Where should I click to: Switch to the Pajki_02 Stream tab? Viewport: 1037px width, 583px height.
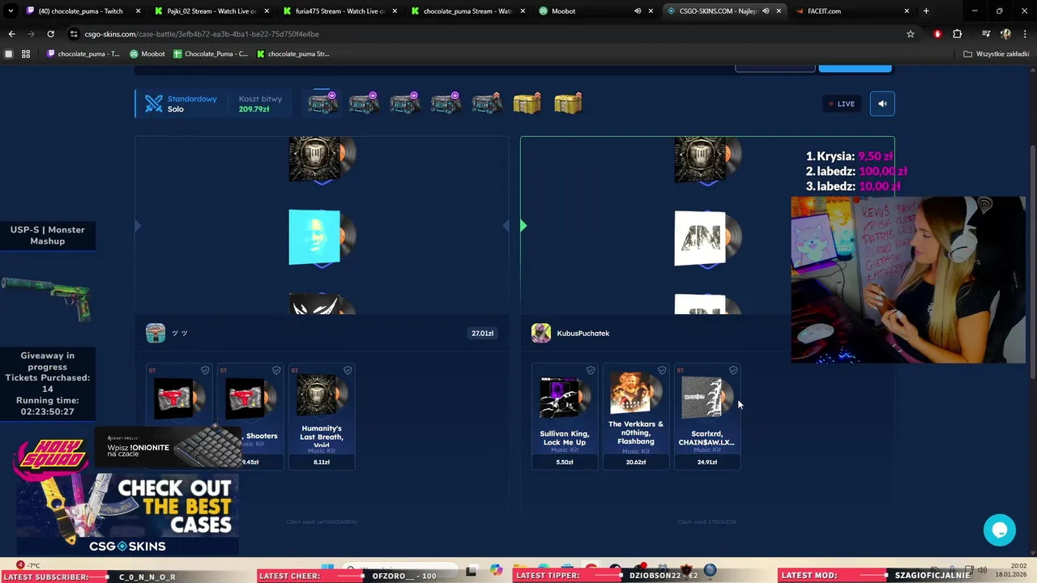212,11
